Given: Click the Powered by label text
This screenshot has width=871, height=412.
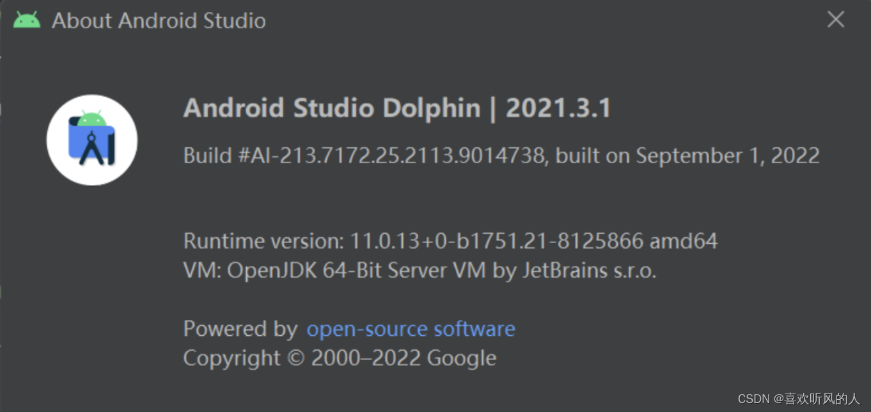Looking at the screenshot, I should (242, 328).
